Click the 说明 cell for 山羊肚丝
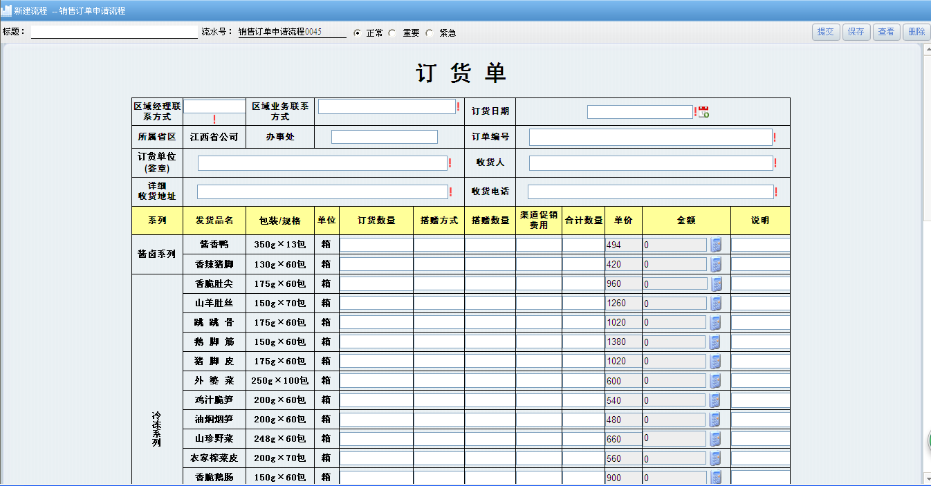 [761, 303]
